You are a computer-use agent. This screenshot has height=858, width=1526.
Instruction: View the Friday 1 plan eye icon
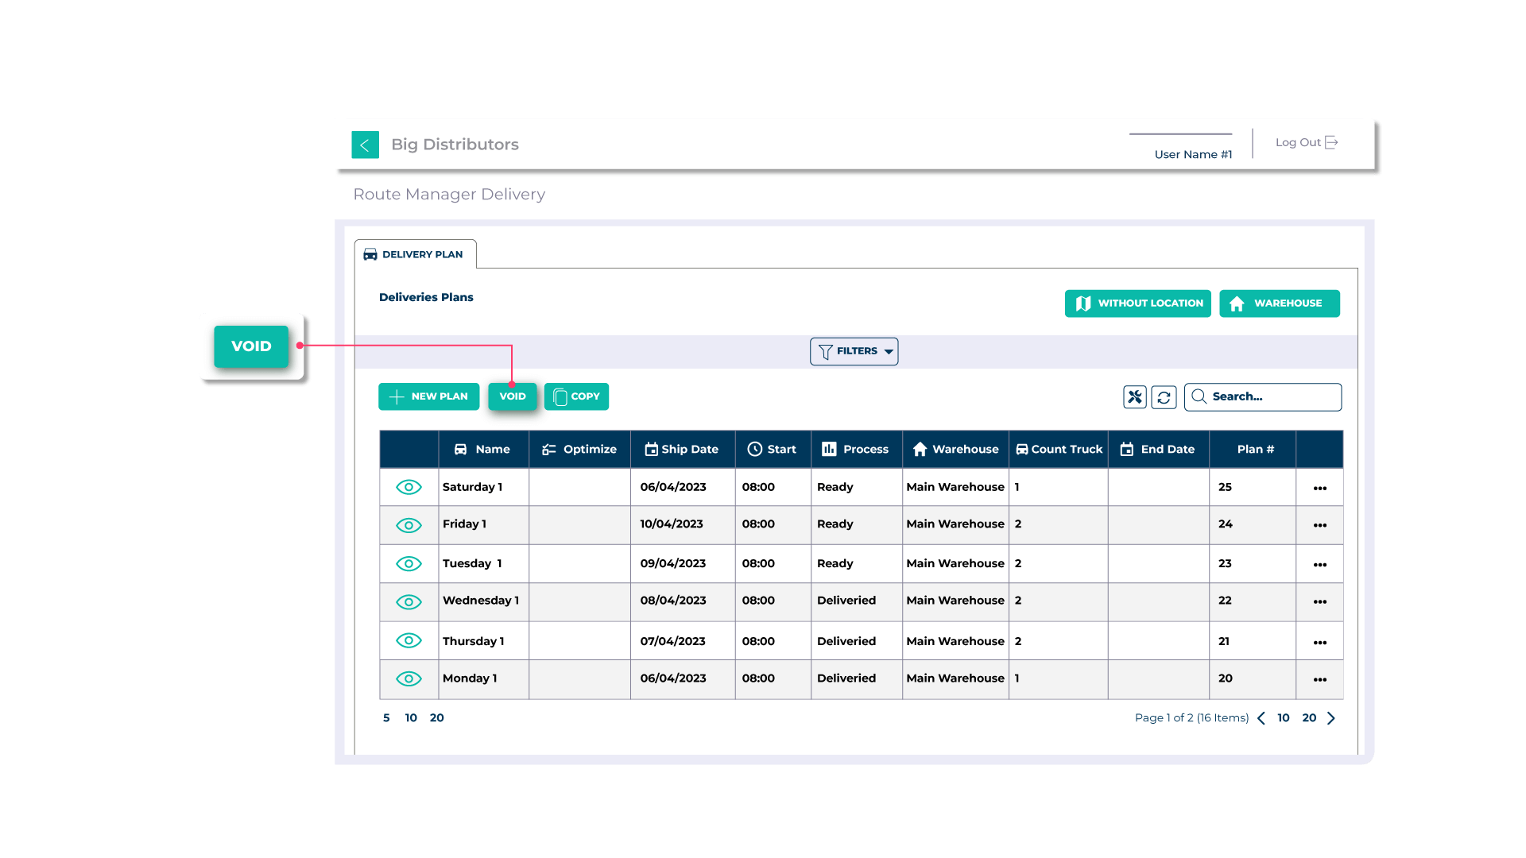(x=409, y=525)
